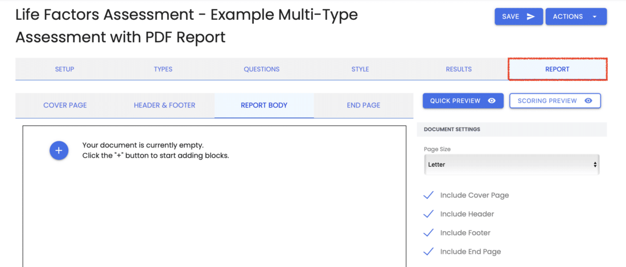Click the paper-plane icon on Save

tap(530, 17)
